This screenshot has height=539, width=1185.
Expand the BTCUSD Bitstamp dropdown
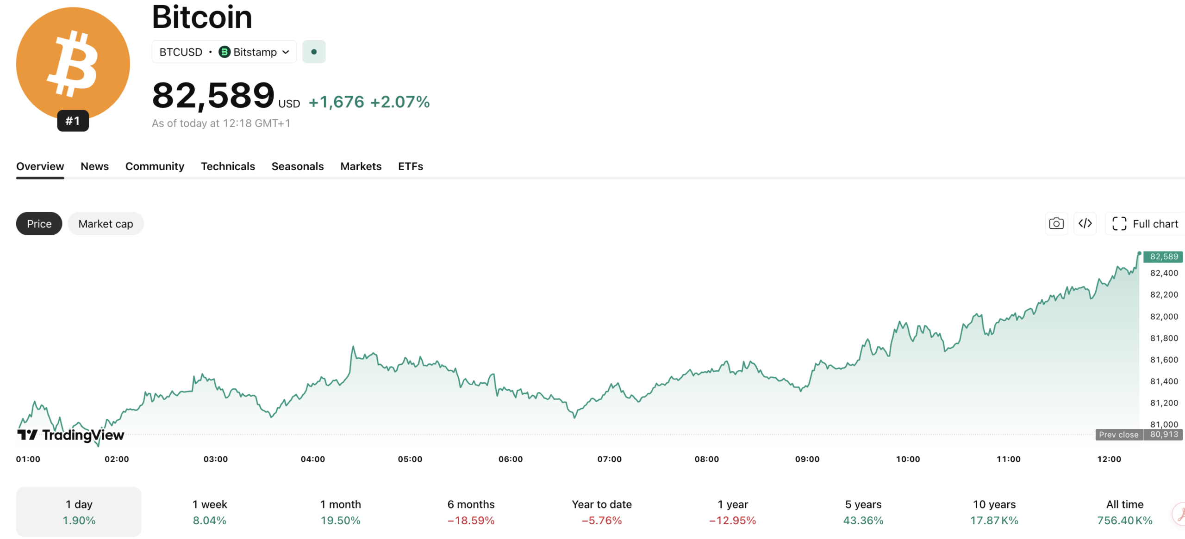[224, 52]
